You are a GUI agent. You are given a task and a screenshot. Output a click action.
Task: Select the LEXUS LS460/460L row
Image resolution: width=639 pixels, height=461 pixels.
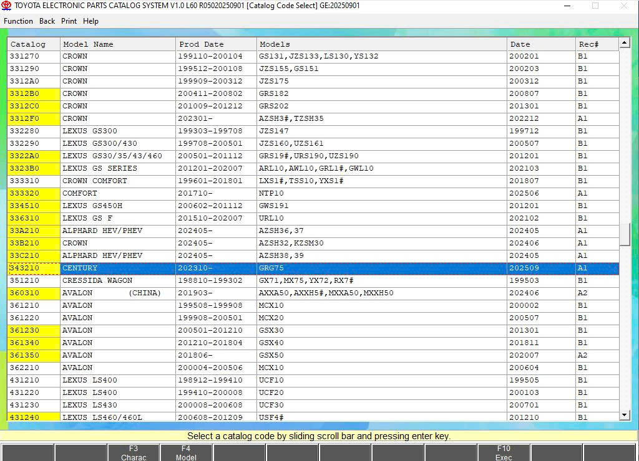tap(313, 417)
